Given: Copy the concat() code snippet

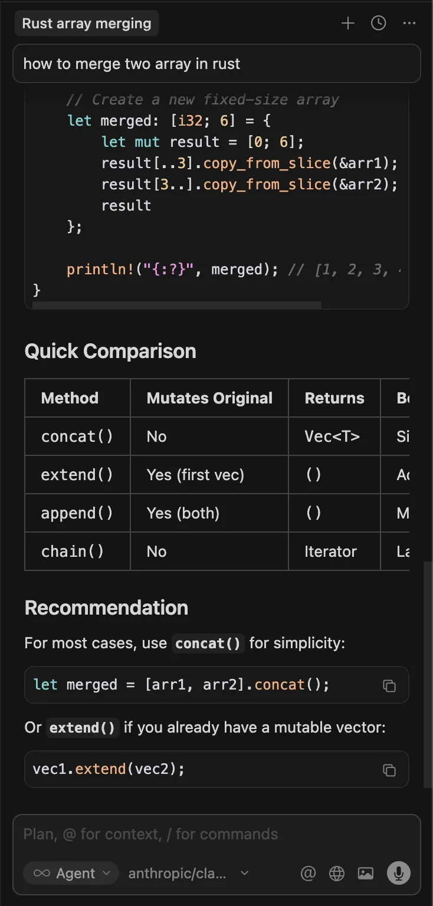Looking at the screenshot, I should (389, 685).
